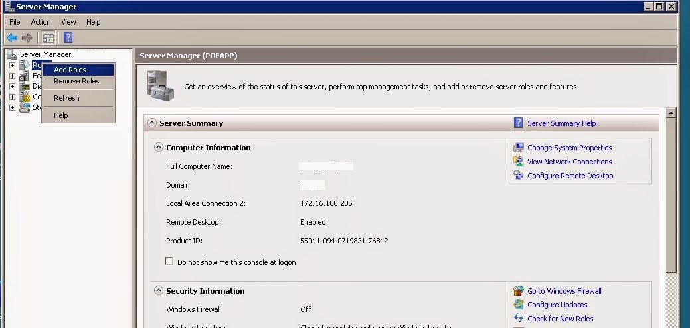
Task: Click the Server Summary Help question-mark icon
Action: click(x=519, y=123)
